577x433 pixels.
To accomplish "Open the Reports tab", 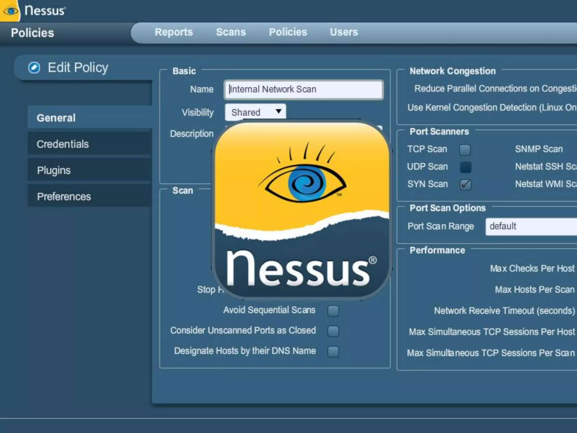I will [x=174, y=32].
